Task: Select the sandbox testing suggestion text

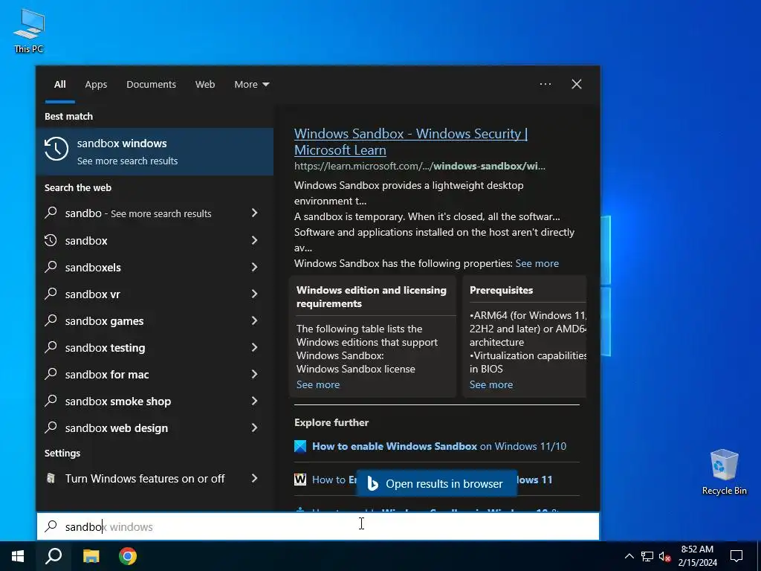Action: [x=106, y=348]
